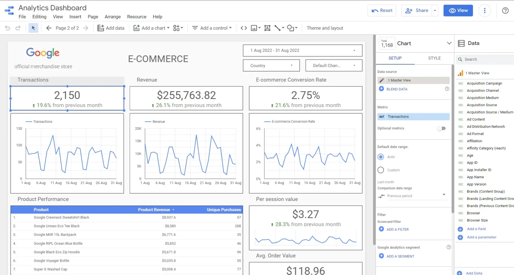Collapse the Chart properties panel chevron
Image resolution: width=514 pixels, height=275 pixels.
[449, 43]
